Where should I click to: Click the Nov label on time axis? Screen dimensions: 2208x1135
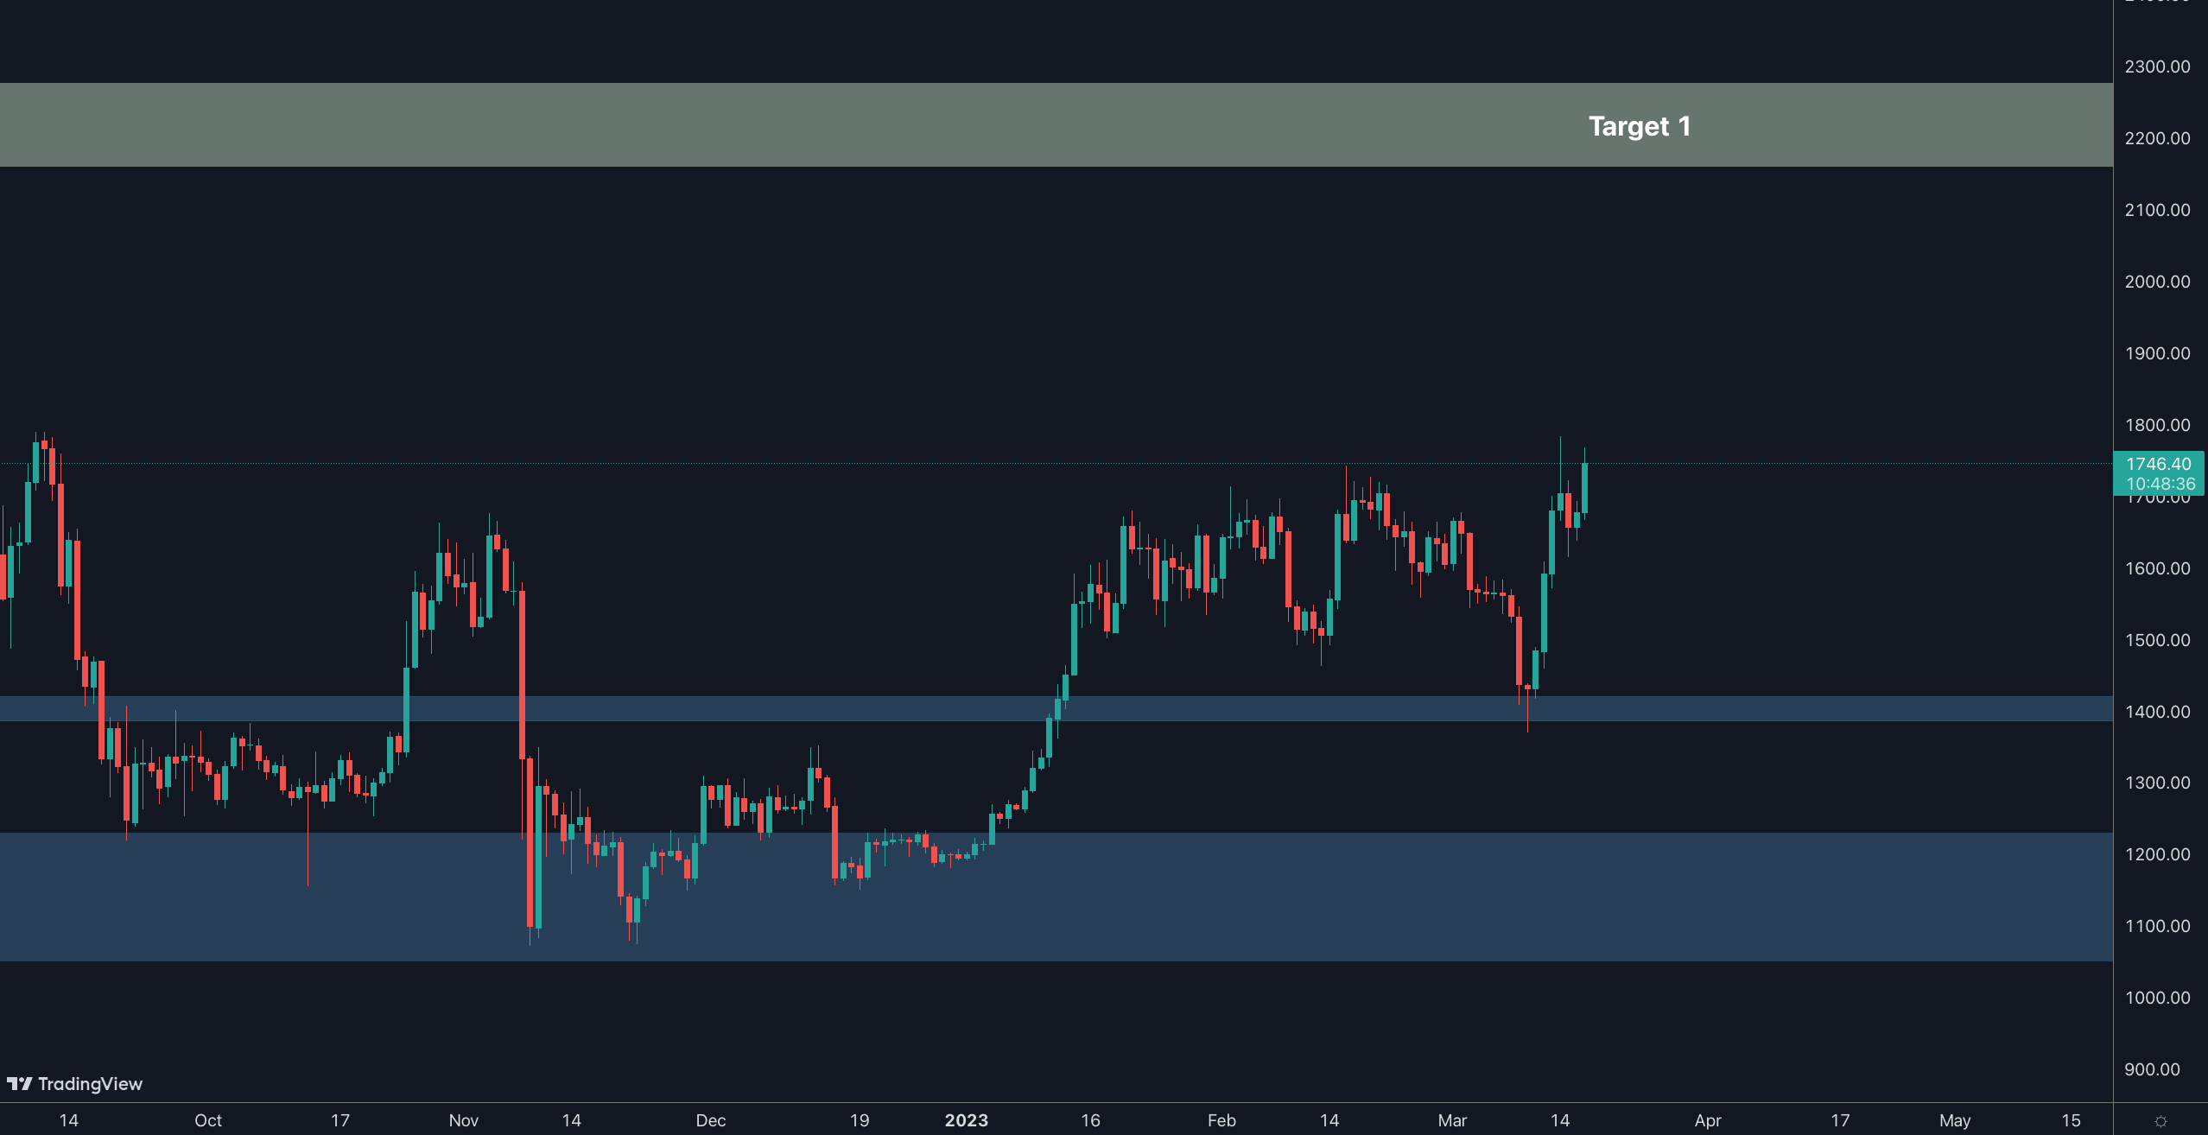point(463,1120)
